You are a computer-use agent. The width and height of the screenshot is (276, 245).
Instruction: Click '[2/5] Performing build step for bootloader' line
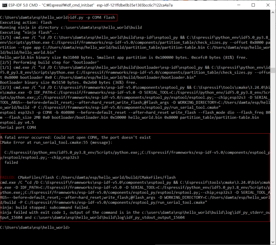[x=49, y=62]
